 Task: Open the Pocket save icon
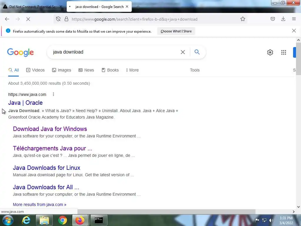click(272, 19)
